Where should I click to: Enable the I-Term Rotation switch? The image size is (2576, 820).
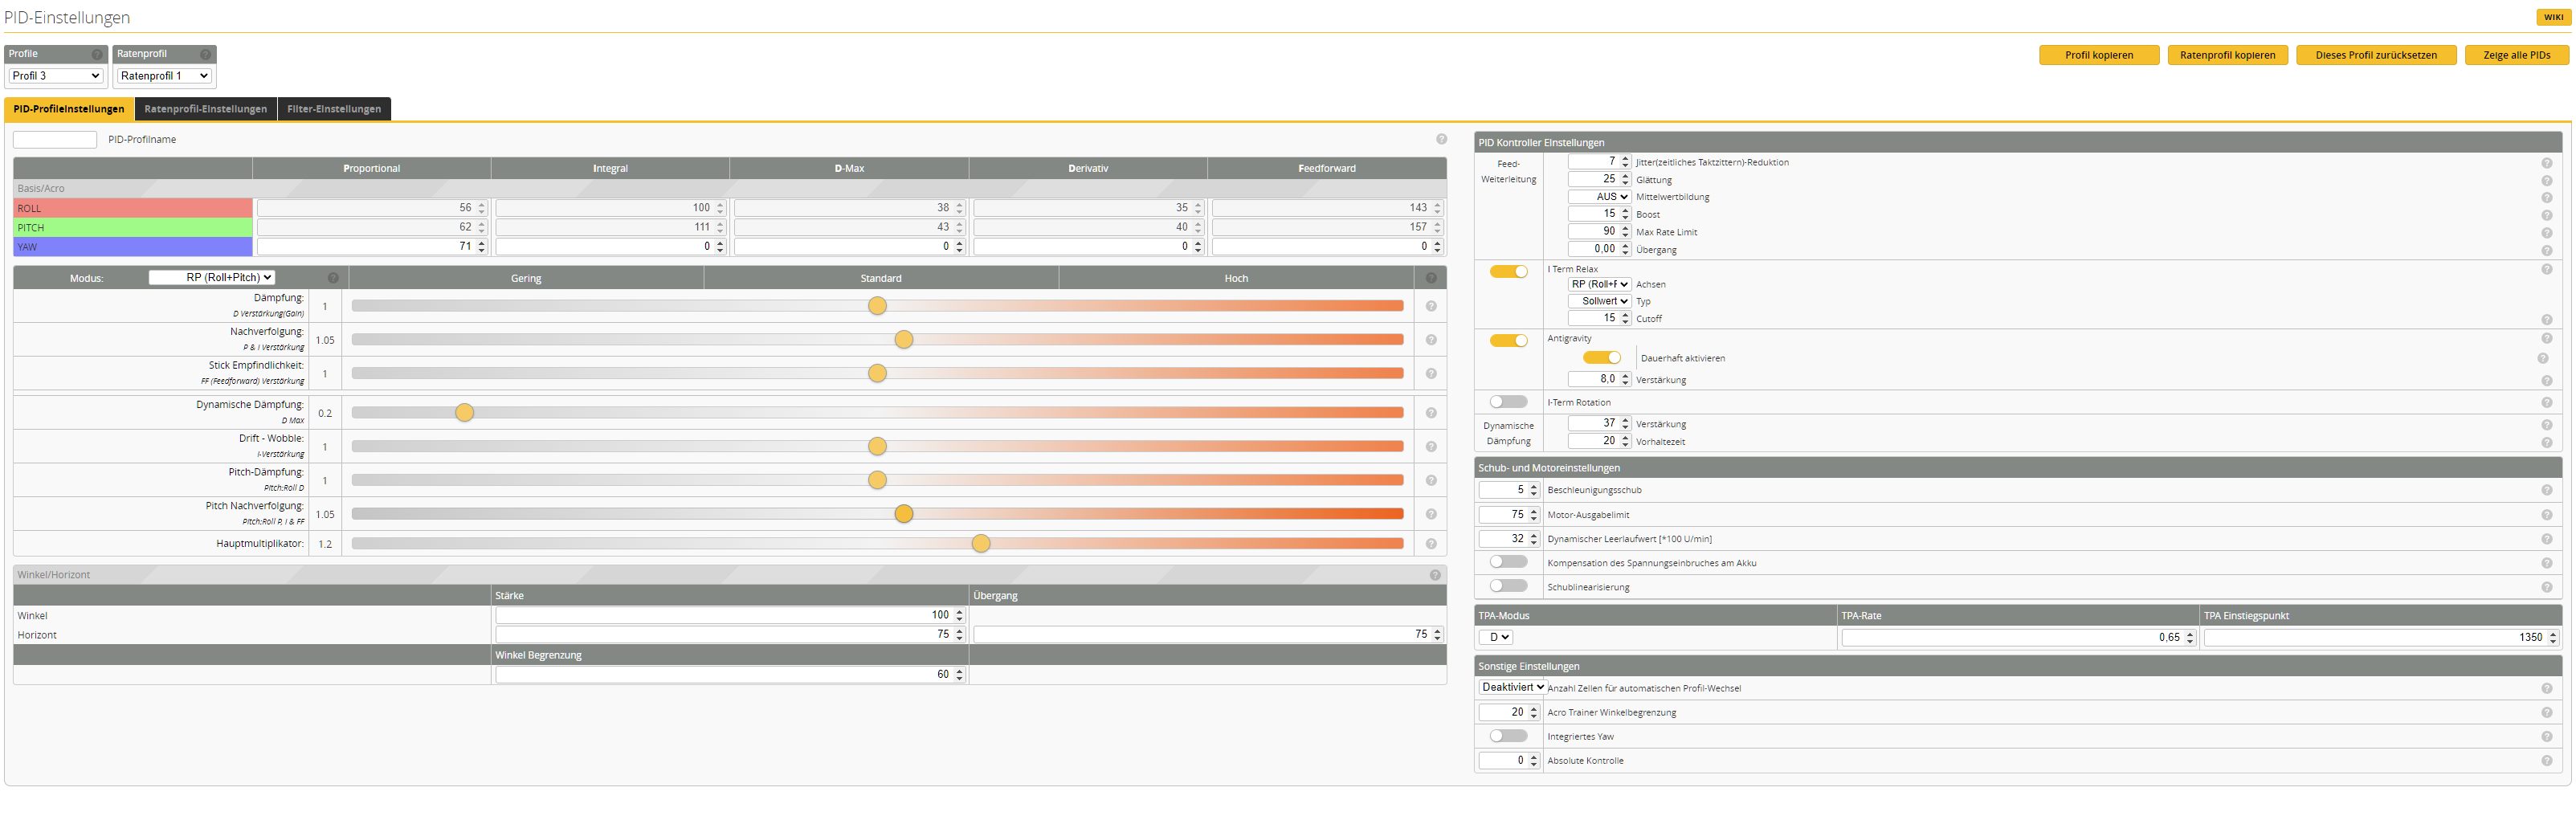click(1508, 402)
